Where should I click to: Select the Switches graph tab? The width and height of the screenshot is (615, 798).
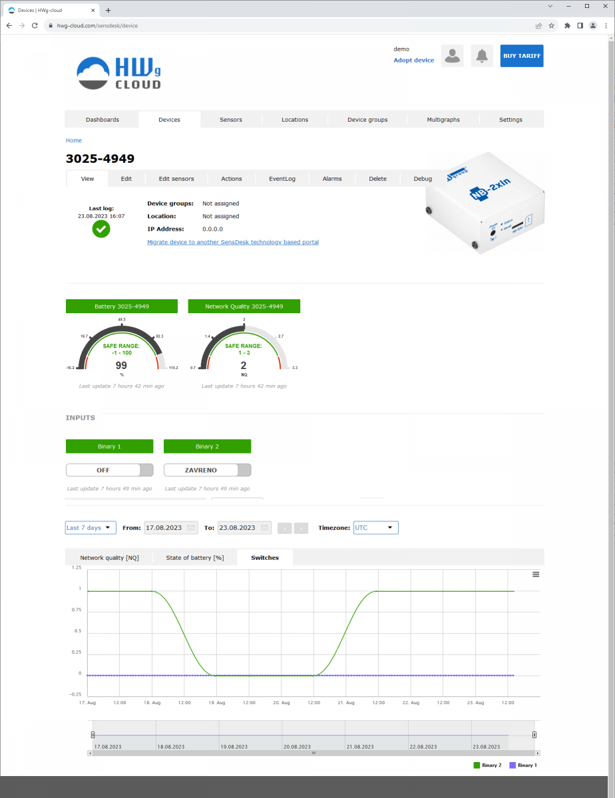click(265, 557)
